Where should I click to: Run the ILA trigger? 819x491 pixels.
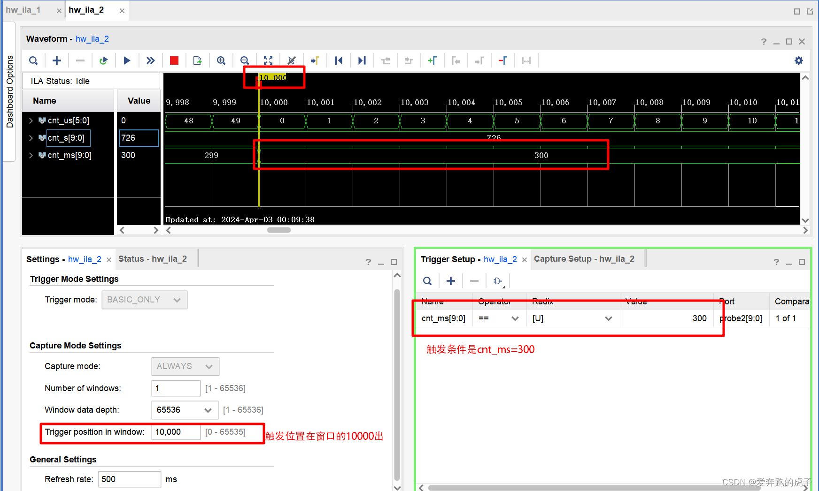point(127,60)
